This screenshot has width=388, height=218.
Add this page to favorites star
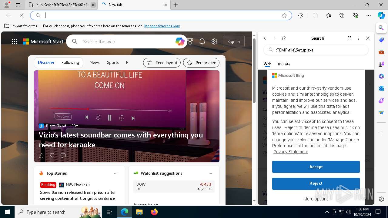[x=284, y=15]
